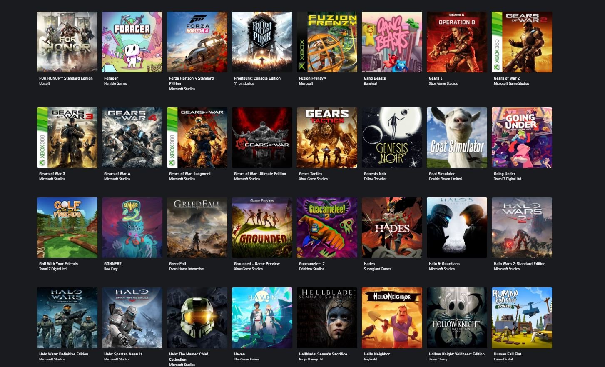Open the Hello Neighbor game cover
This screenshot has height=367, width=605.
pos(392,318)
